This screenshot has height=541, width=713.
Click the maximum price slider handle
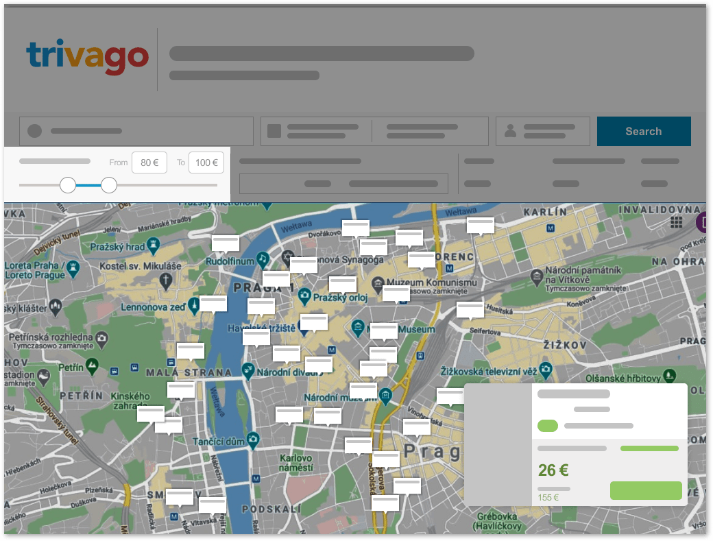(x=109, y=185)
